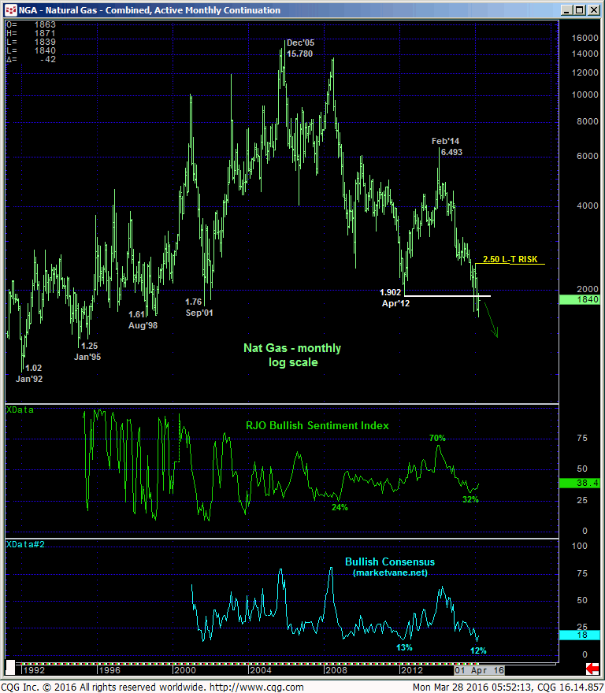
Task: Click the cyan 18 consensus value box
Action: pyautogui.click(x=579, y=635)
